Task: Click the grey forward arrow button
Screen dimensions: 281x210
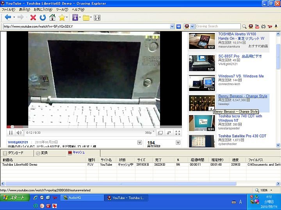Action: pyautogui.click(x=21, y=17)
